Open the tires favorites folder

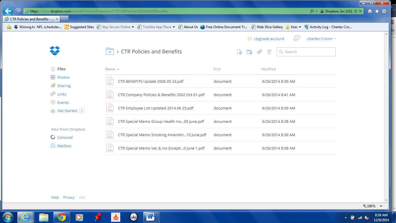click(x=293, y=27)
